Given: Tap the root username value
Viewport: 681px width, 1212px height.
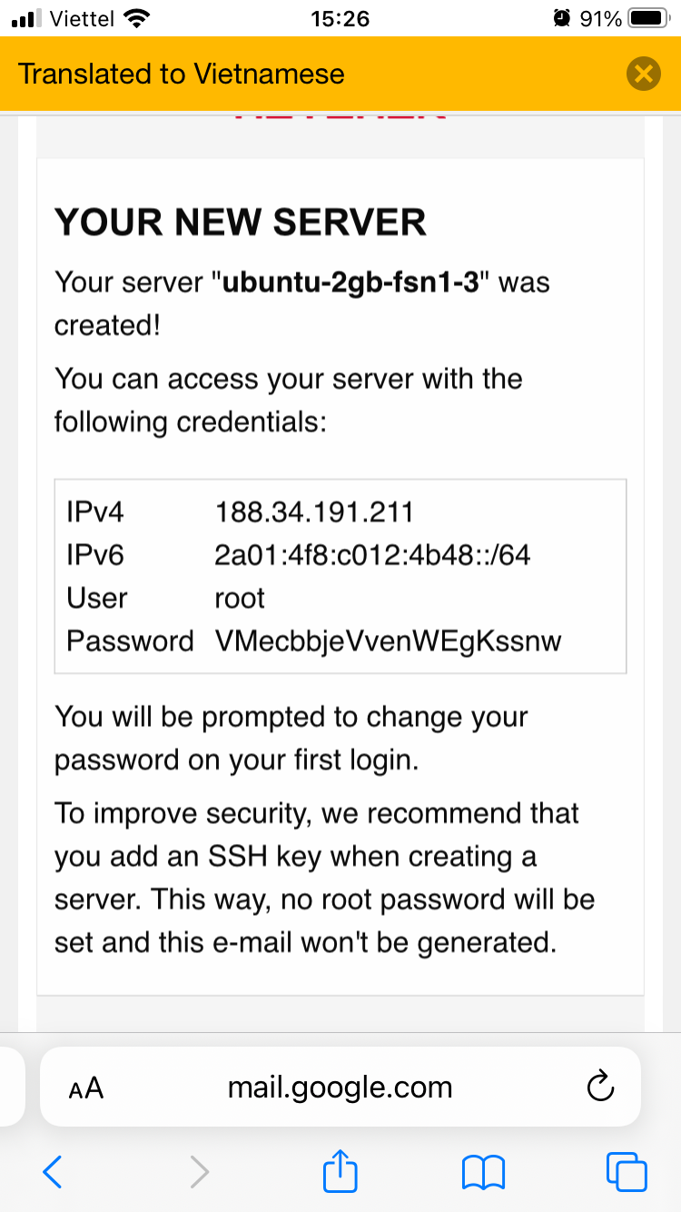Looking at the screenshot, I should point(240,598).
